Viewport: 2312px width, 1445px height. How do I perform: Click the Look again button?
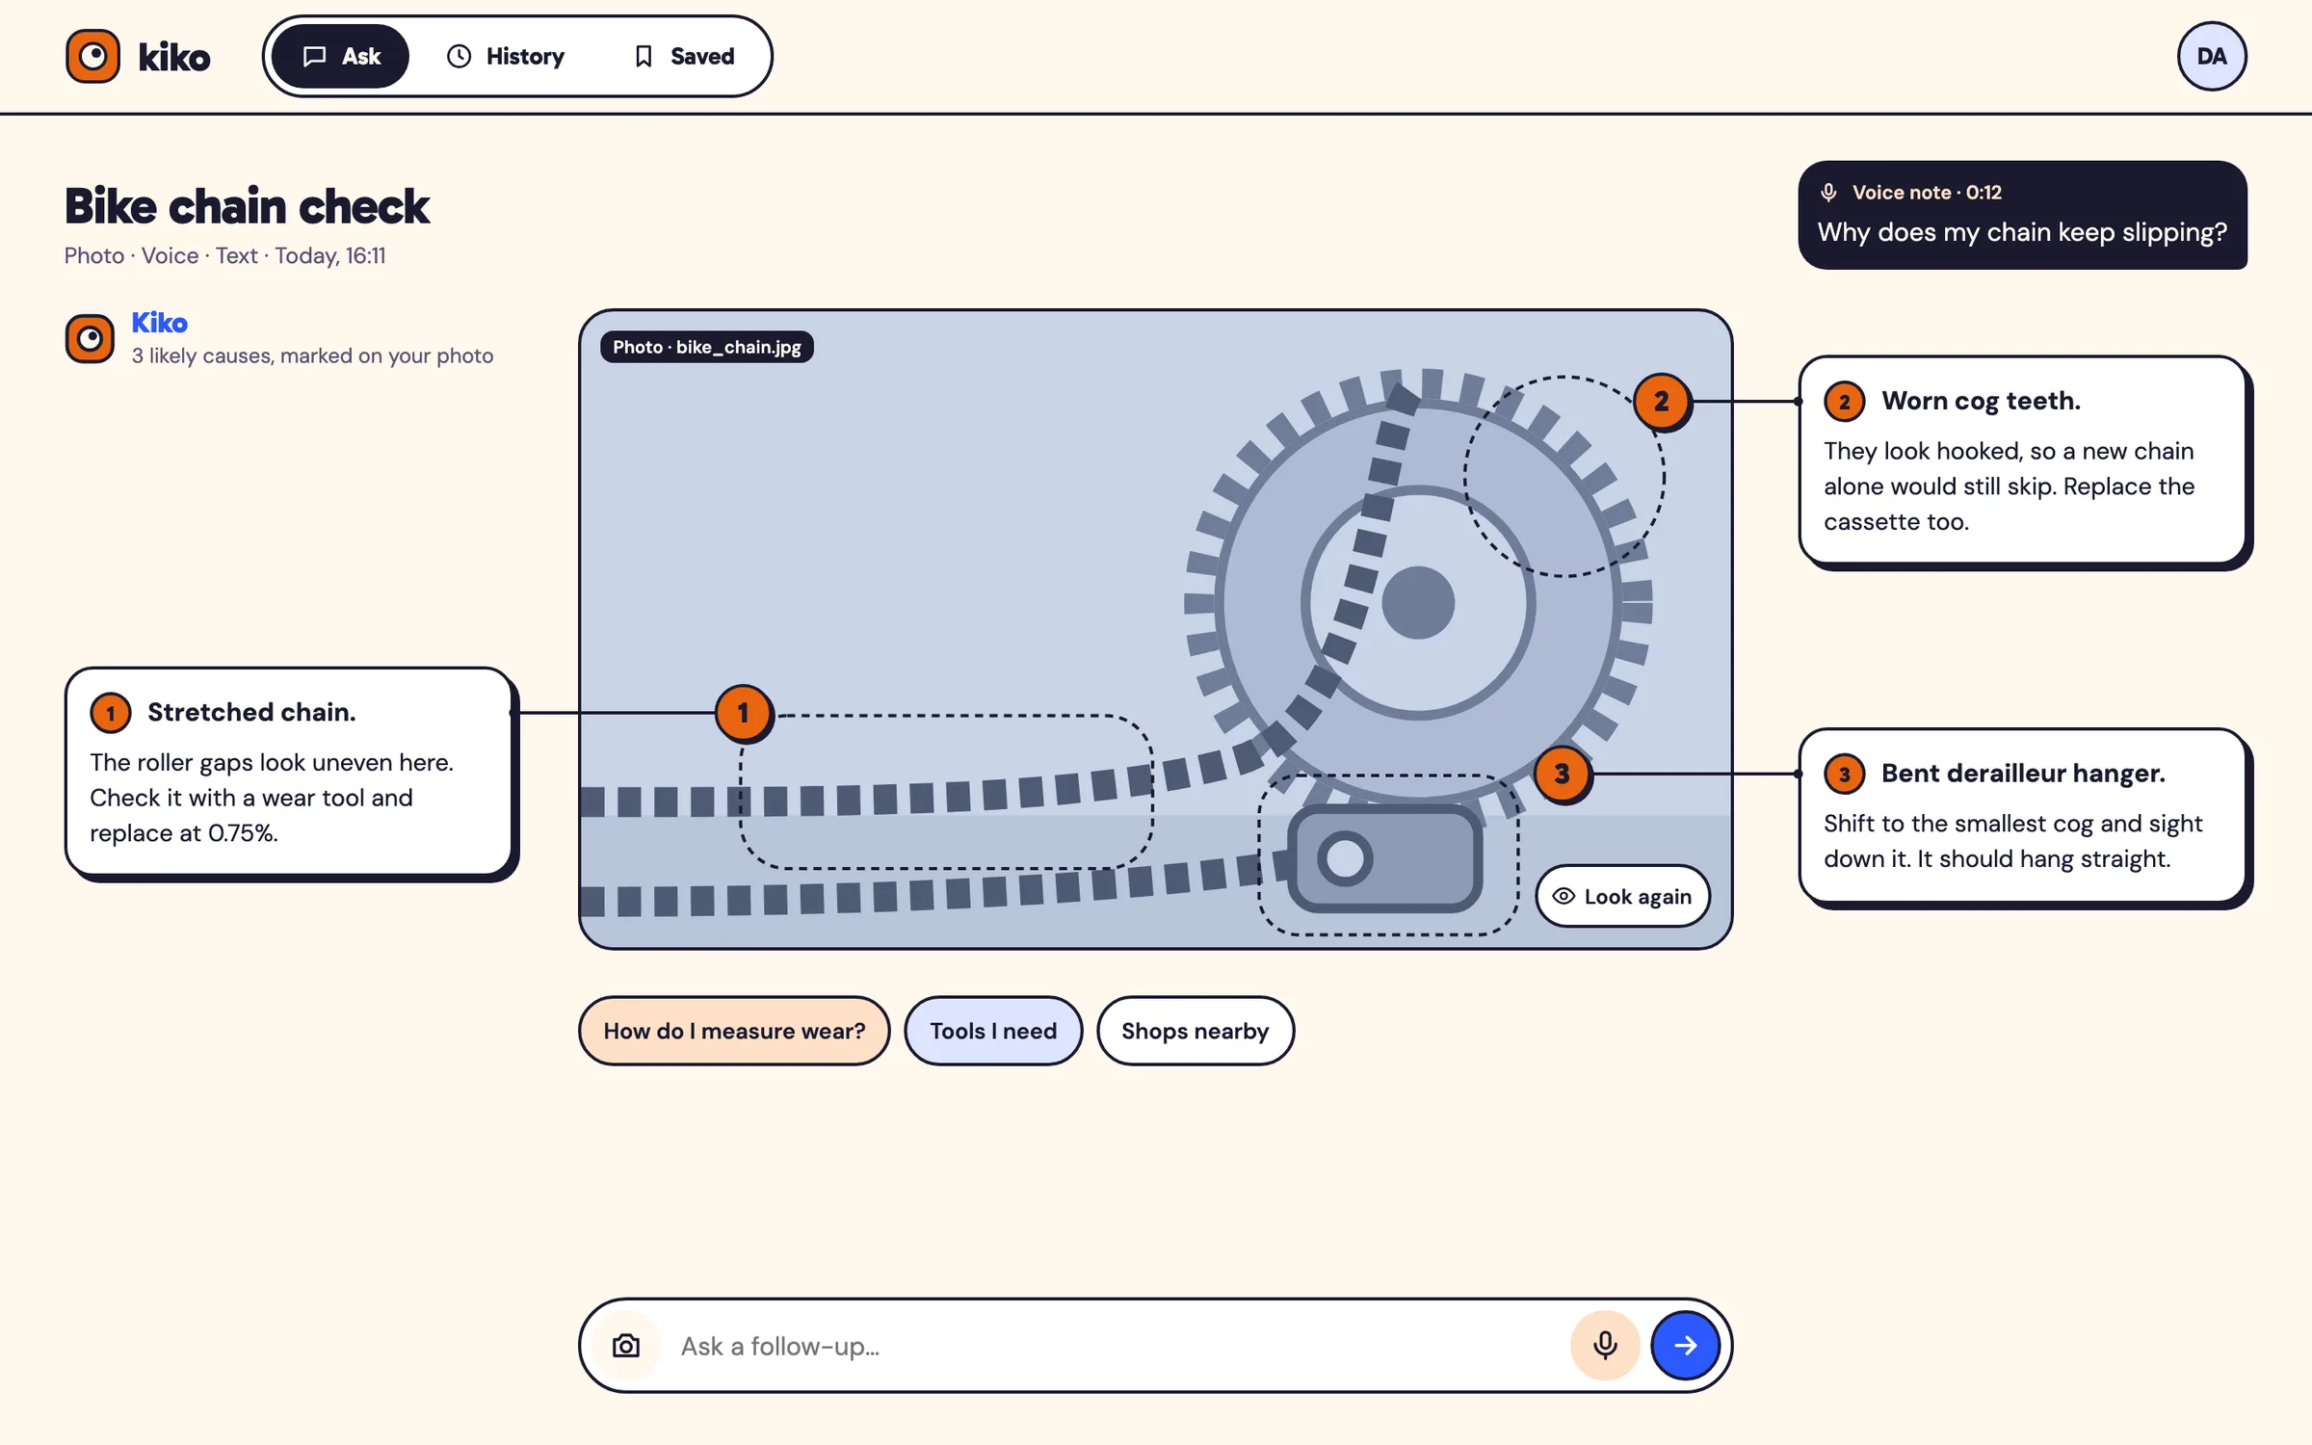tap(1622, 896)
